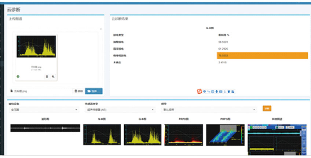Open the 变压器 equipment dropdown
Screen dimensions: 311x158
coord(43,109)
